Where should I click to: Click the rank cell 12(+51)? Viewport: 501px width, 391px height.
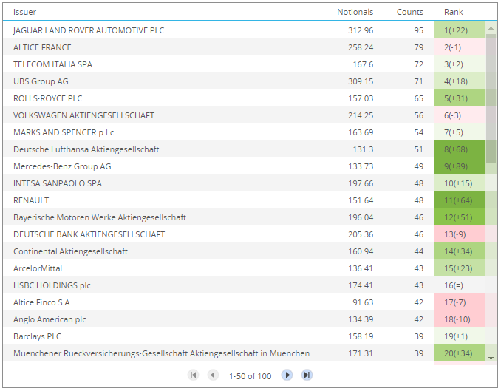point(459,217)
